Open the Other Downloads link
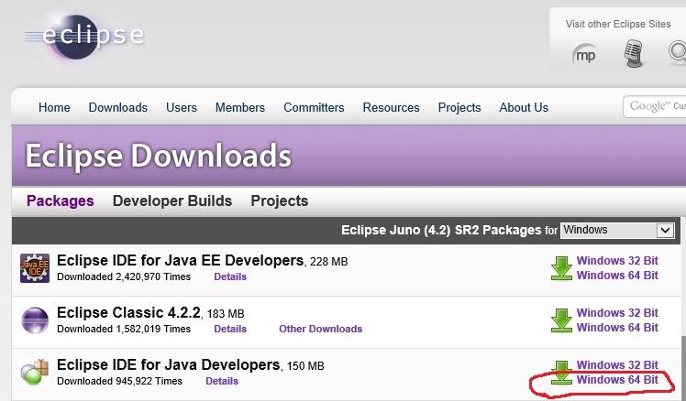This screenshot has width=686, height=401. 321,329
